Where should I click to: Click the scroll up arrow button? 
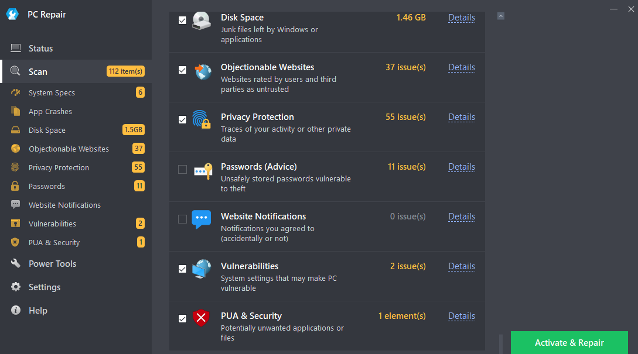coord(501,16)
